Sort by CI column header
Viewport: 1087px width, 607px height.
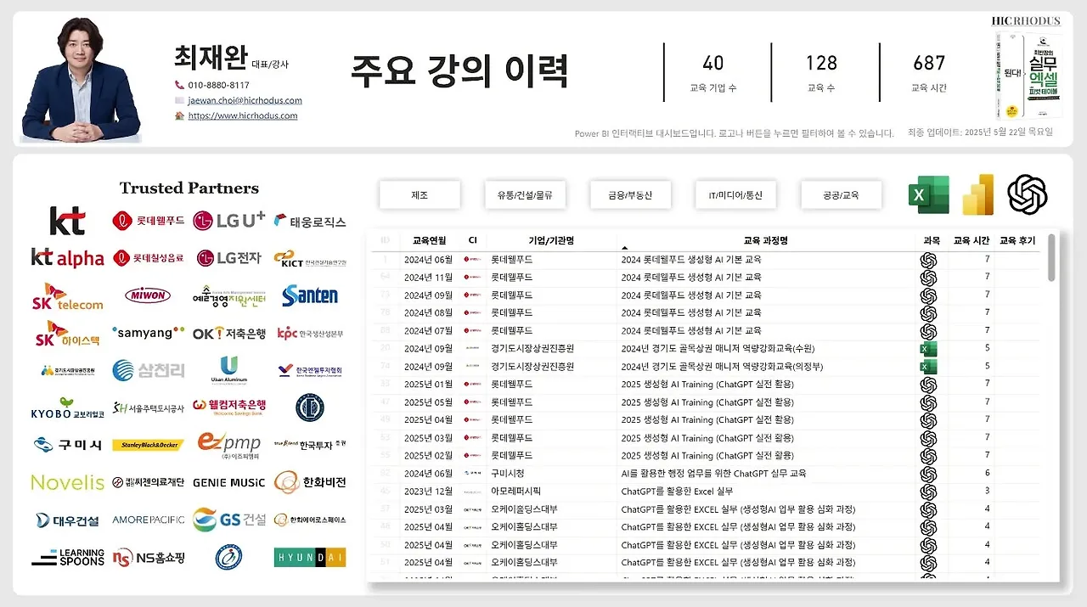473,241
